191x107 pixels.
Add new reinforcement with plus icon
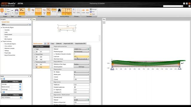point(45,43)
